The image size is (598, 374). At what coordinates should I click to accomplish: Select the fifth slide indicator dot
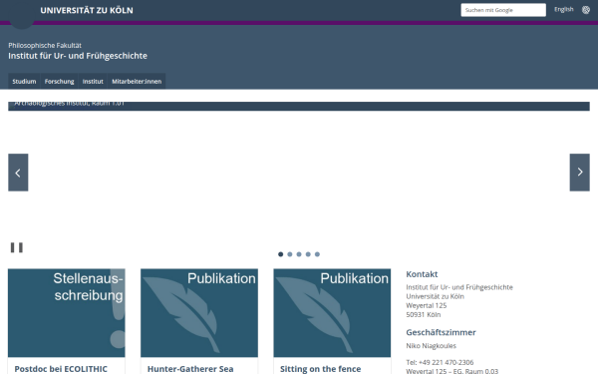click(x=317, y=254)
